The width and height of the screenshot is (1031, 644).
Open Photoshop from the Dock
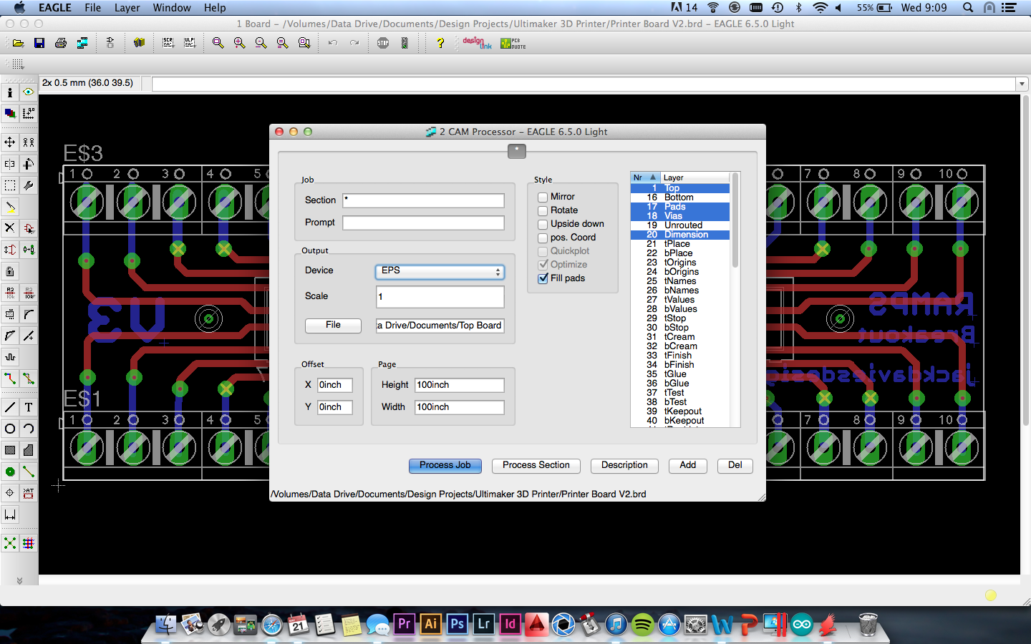pyautogui.click(x=458, y=624)
